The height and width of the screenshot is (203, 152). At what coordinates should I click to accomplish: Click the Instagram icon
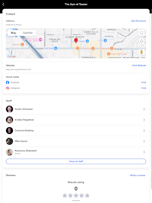coord(8,88)
